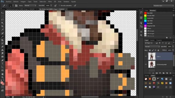Select the History Brush tool
Image resolution: width=175 pixels, height=98 pixels.
pos(2,43)
